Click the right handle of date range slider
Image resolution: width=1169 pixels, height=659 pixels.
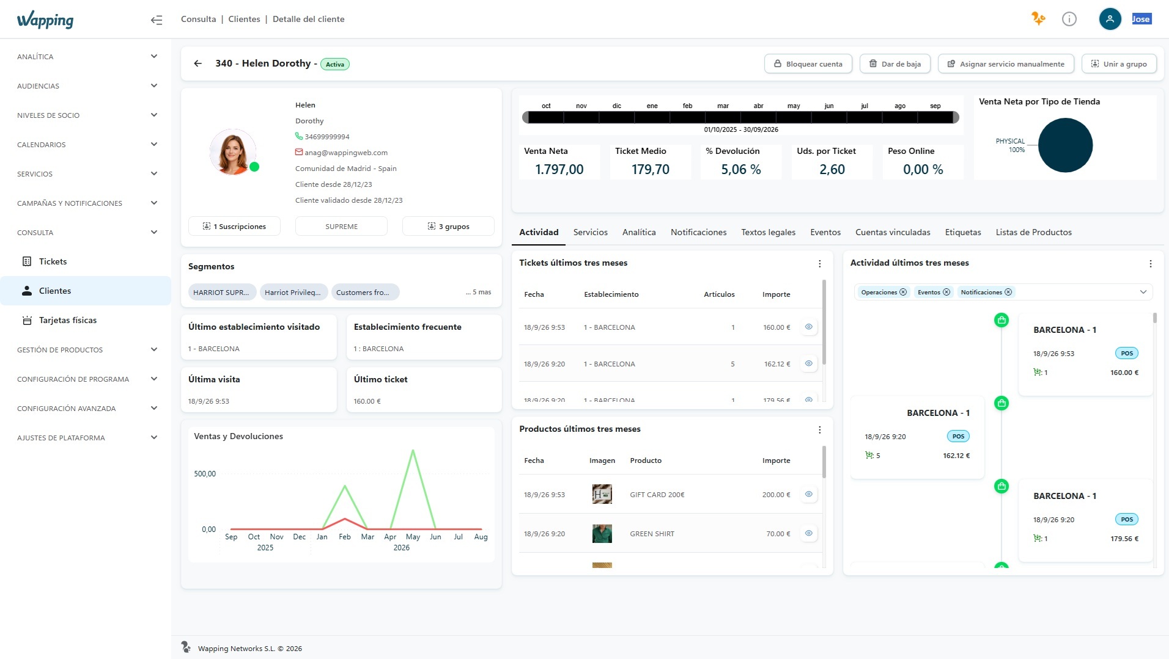[x=956, y=117]
